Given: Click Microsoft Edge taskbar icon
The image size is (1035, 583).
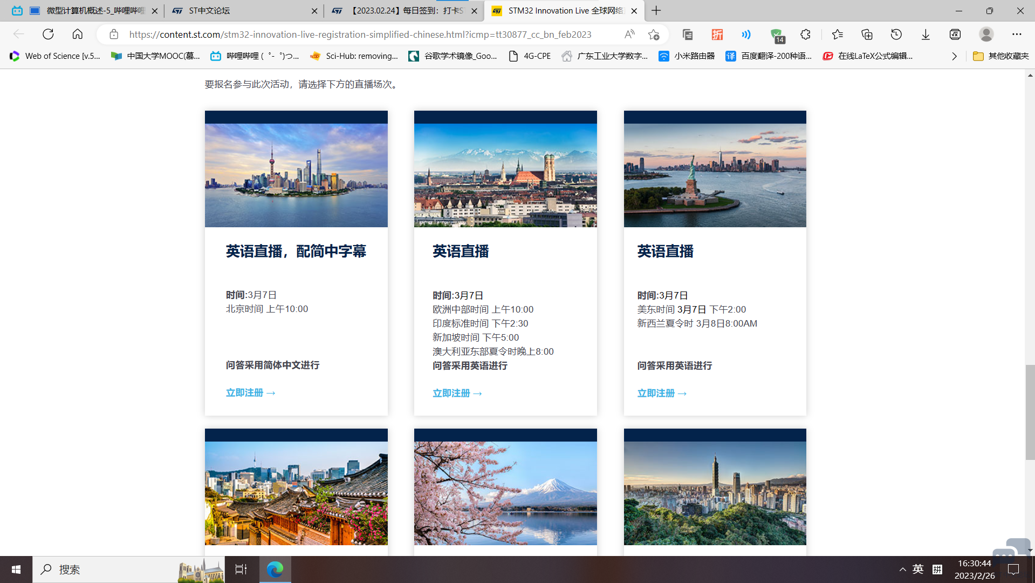Looking at the screenshot, I should 275,569.
